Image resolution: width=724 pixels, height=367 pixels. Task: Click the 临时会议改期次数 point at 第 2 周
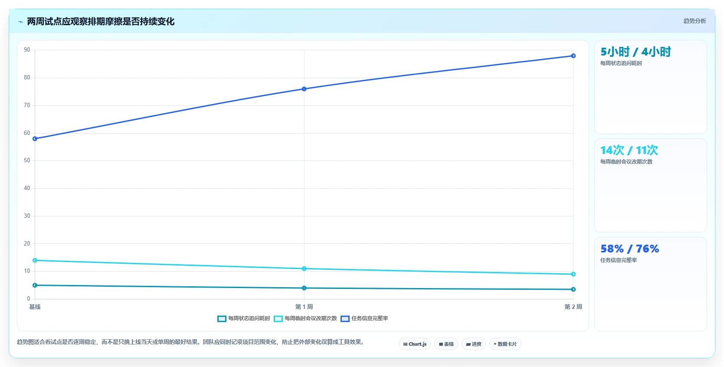pos(573,274)
